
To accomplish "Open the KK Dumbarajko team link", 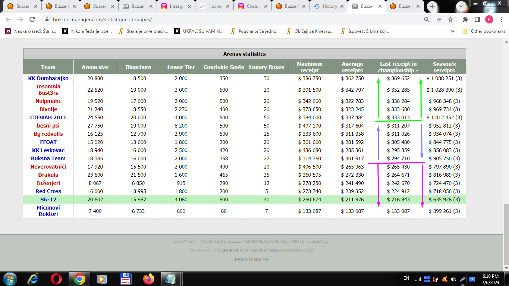I will point(48,78).
